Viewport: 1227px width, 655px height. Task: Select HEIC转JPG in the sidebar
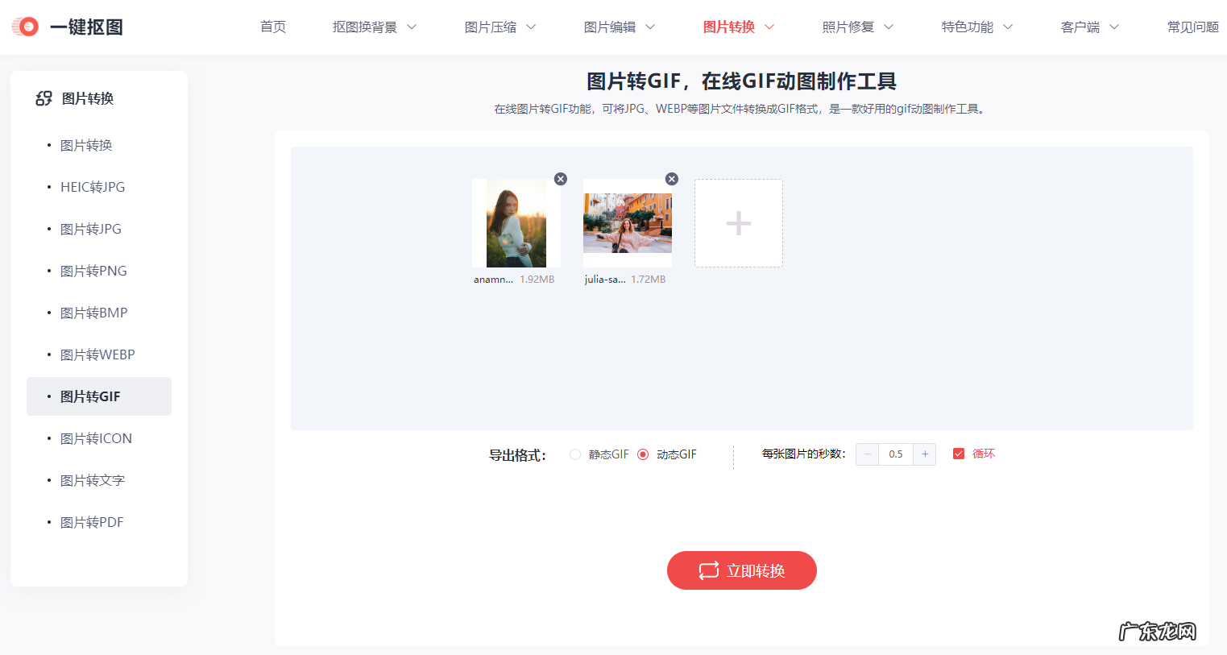pos(93,186)
